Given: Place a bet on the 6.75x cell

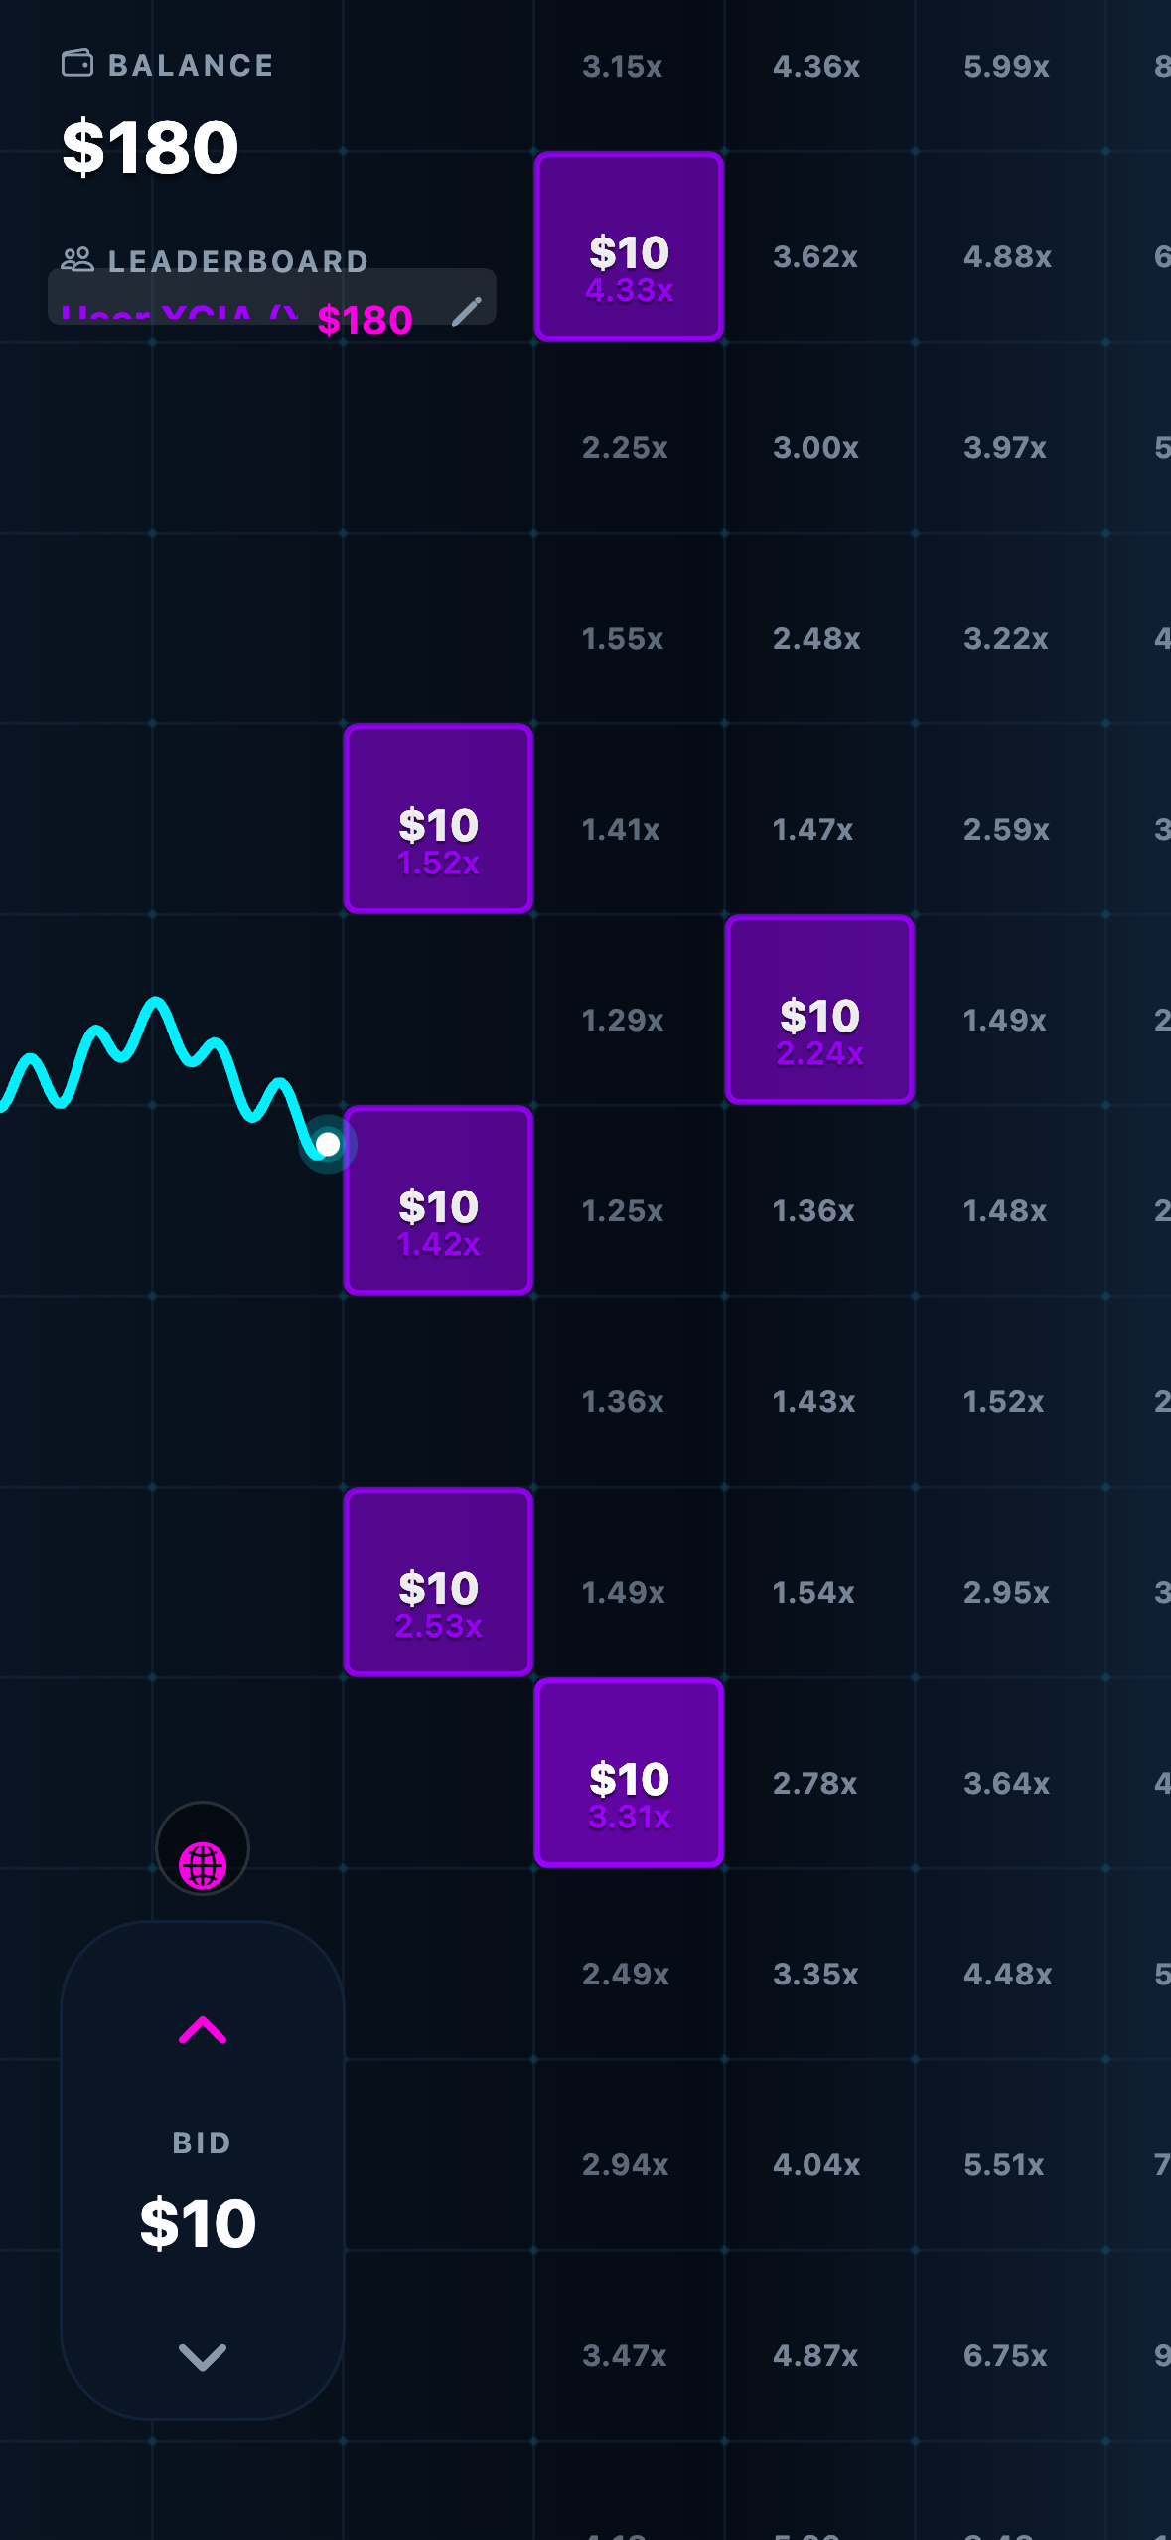Looking at the screenshot, I should coord(1004,2354).
